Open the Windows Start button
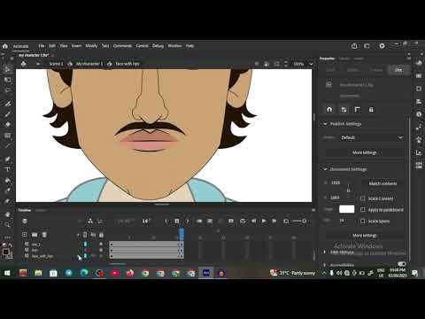The width and height of the screenshot is (425, 319). tap(7, 273)
